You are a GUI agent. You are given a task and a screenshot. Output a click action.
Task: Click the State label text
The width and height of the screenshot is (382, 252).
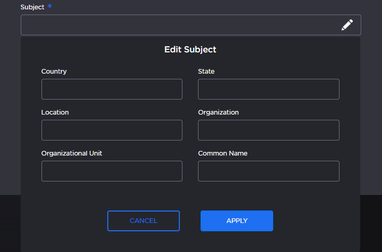pos(206,72)
